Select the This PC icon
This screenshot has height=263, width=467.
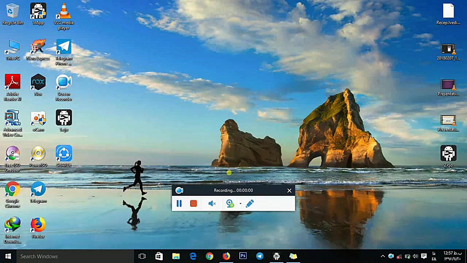pos(12,50)
